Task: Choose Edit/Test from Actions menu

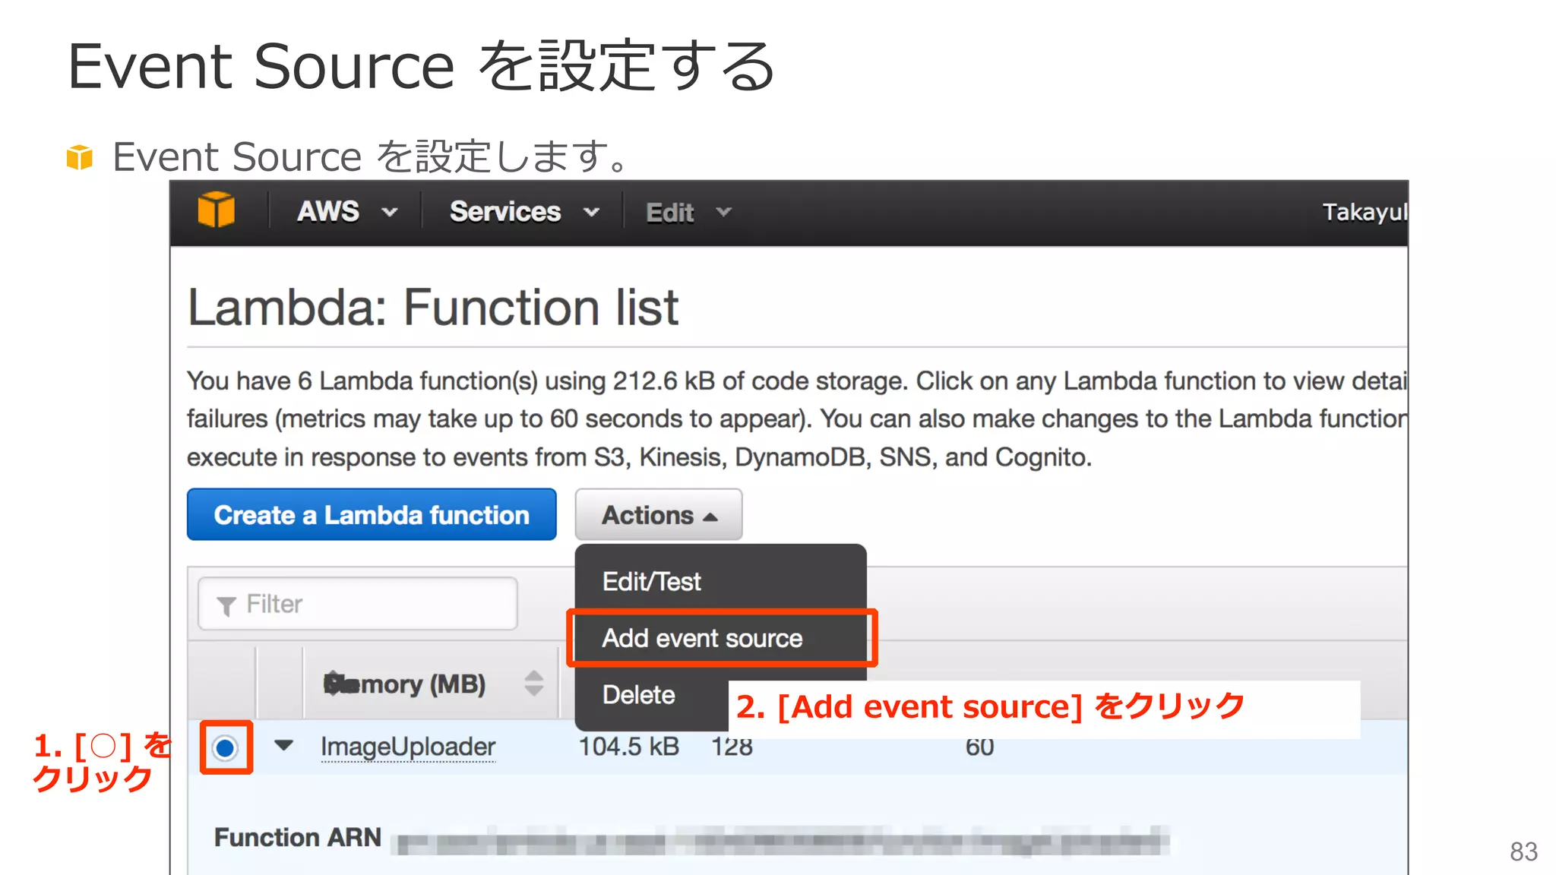Action: tap(651, 582)
